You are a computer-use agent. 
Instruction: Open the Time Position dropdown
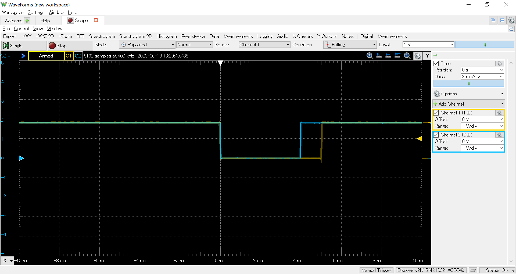tap(482, 70)
